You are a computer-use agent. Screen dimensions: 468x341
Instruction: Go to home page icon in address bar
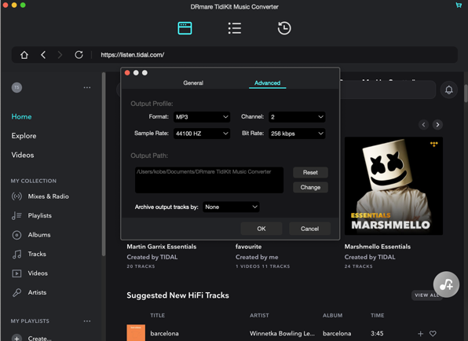click(24, 55)
